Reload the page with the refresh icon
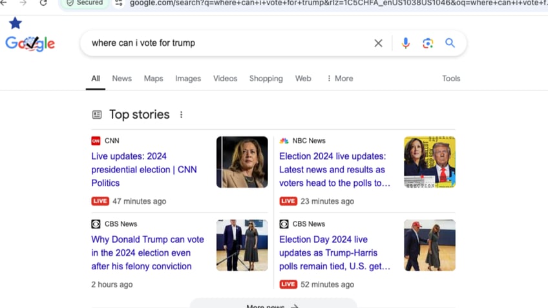The width and height of the screenshot is (548, 308). tap(43, 3)
